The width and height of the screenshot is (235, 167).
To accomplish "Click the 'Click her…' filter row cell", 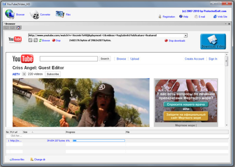I will [x=16, y=136].
